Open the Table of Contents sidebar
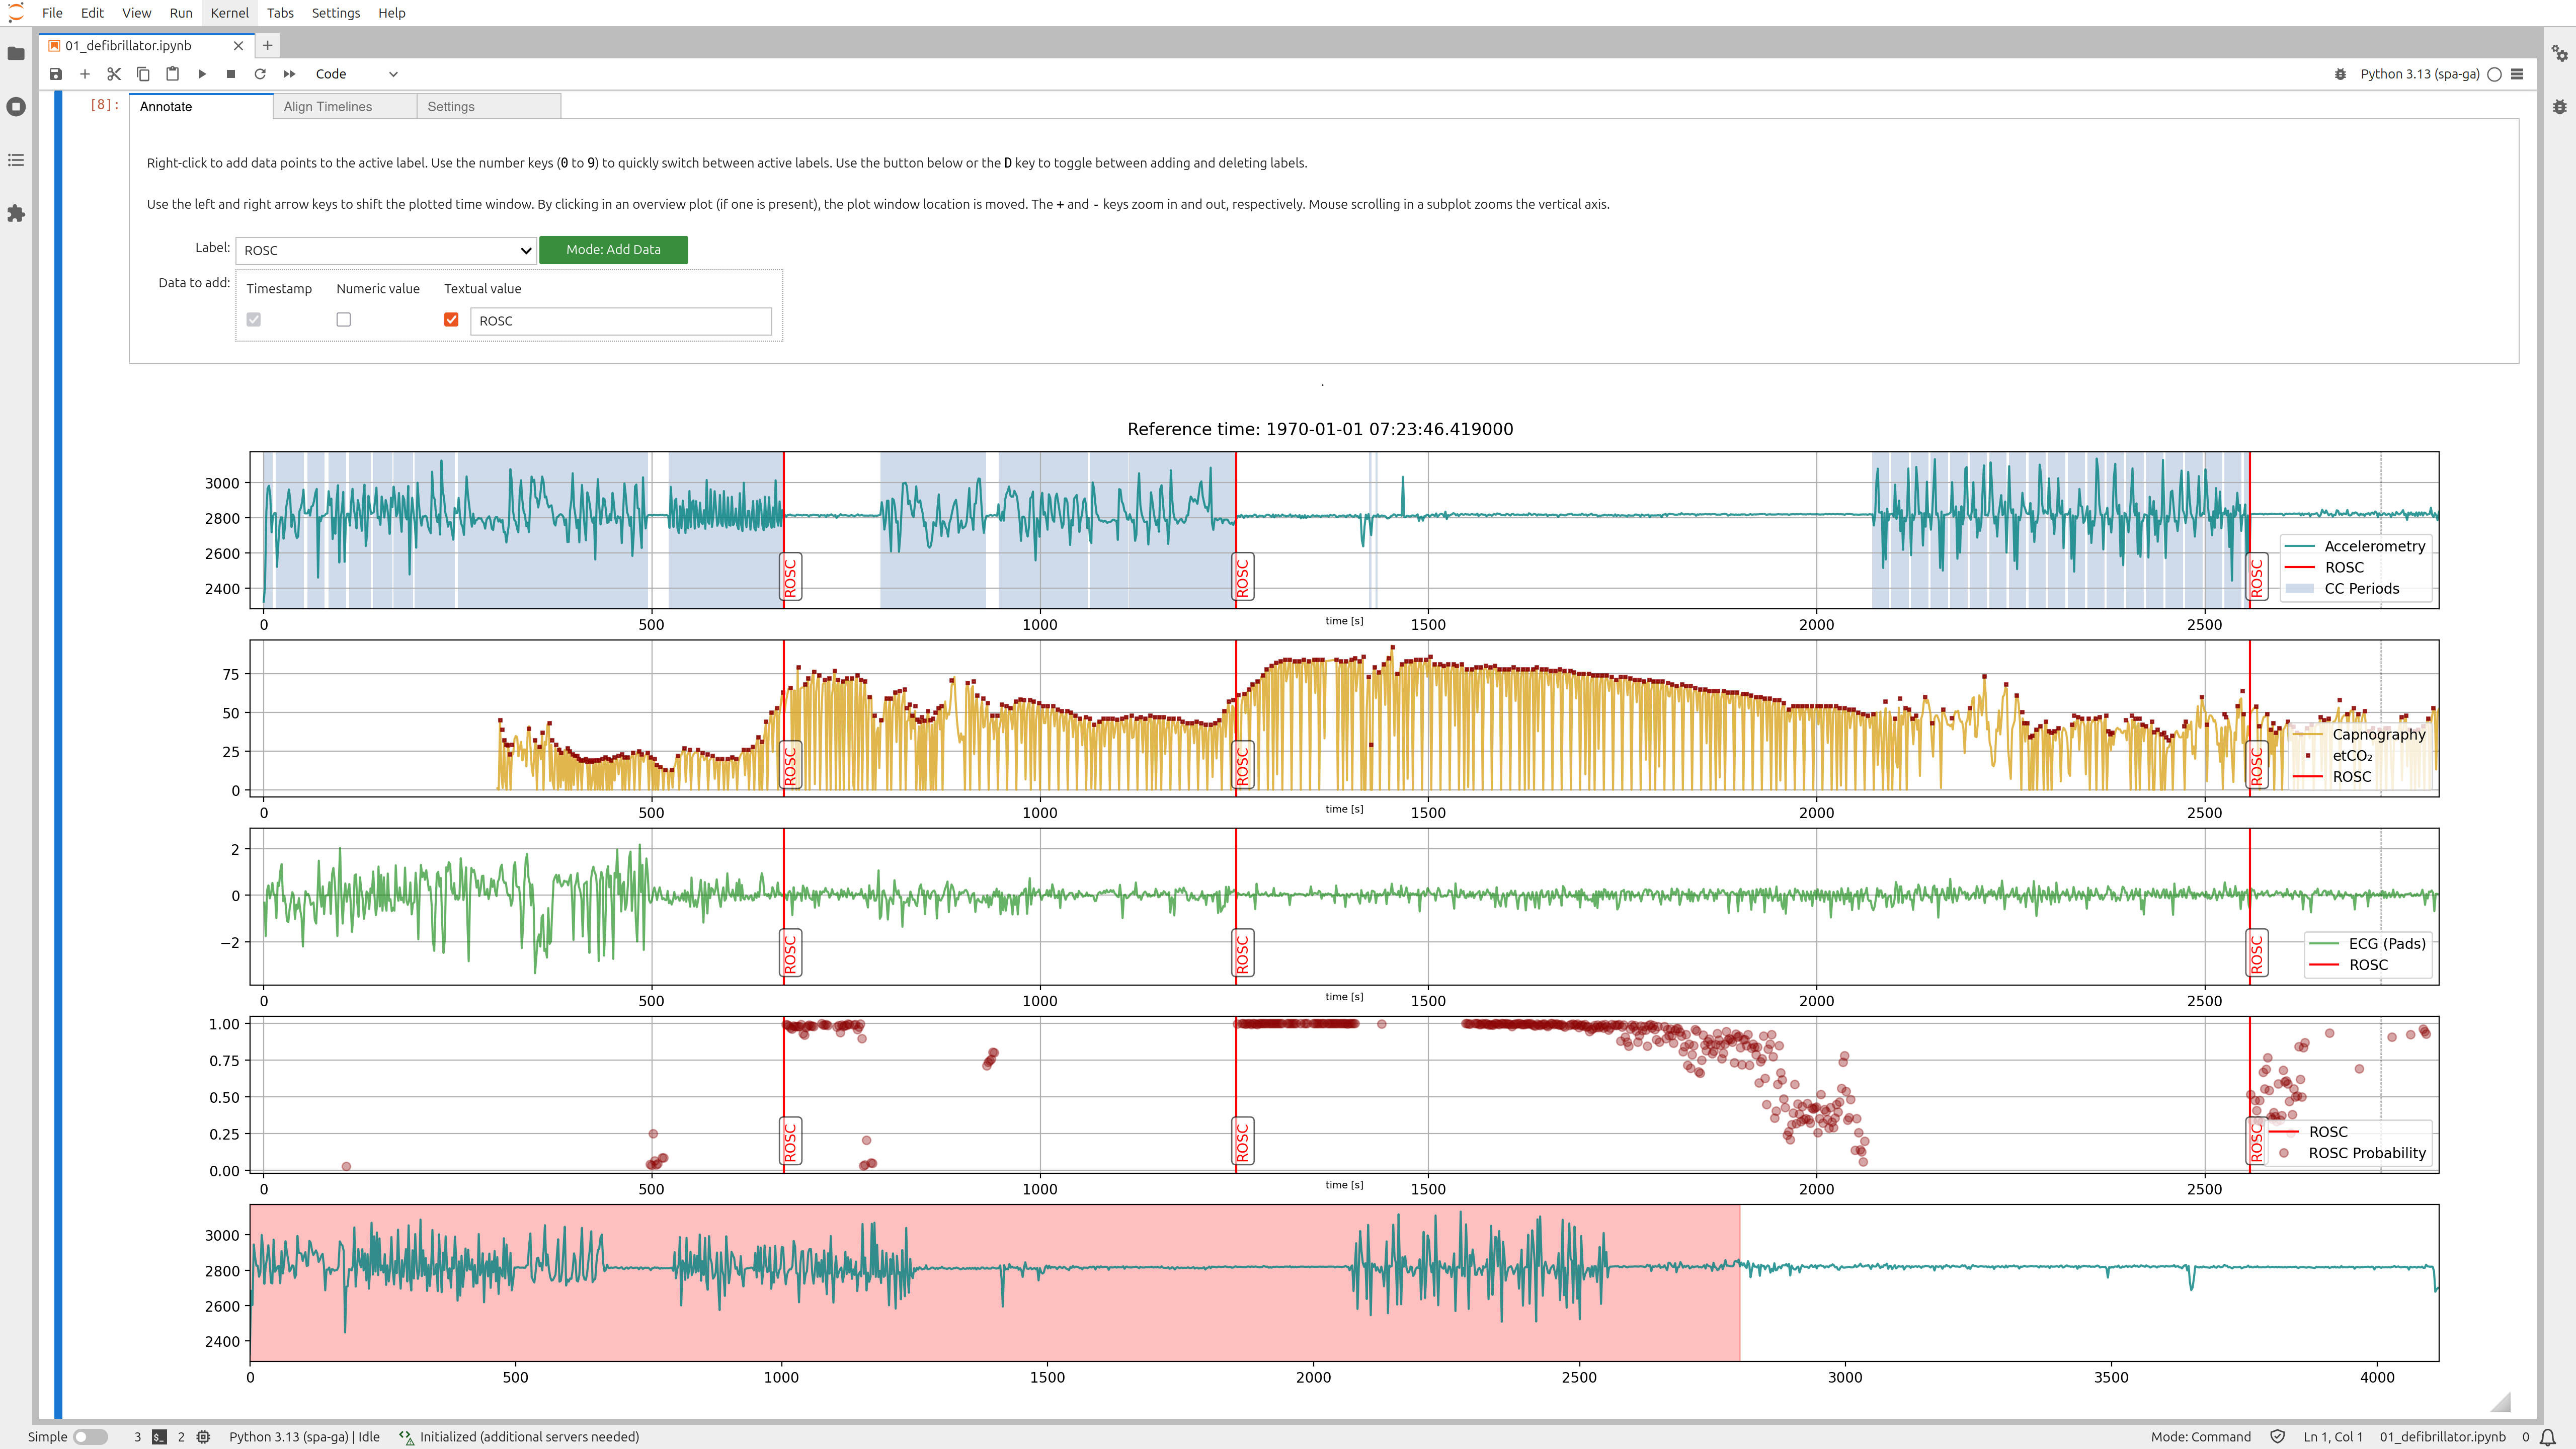The image size is (2576, 1449). pos(16,160)
